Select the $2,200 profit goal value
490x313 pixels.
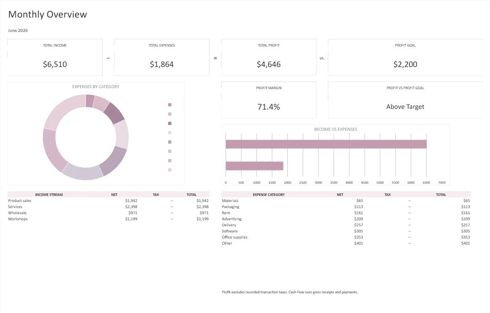click(x=405, y=64)
